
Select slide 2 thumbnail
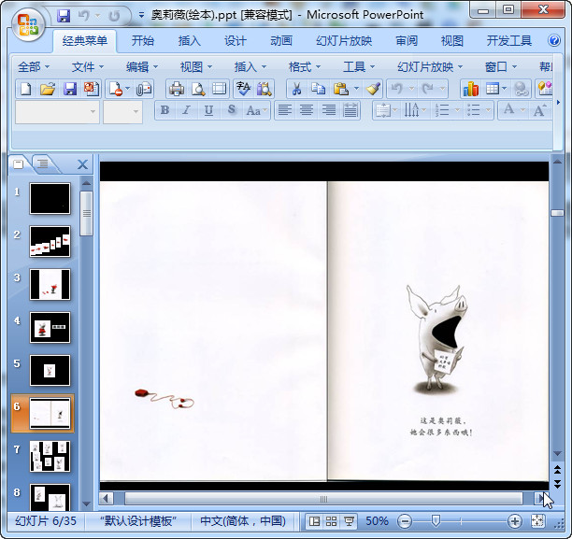(x=50, y=241)
